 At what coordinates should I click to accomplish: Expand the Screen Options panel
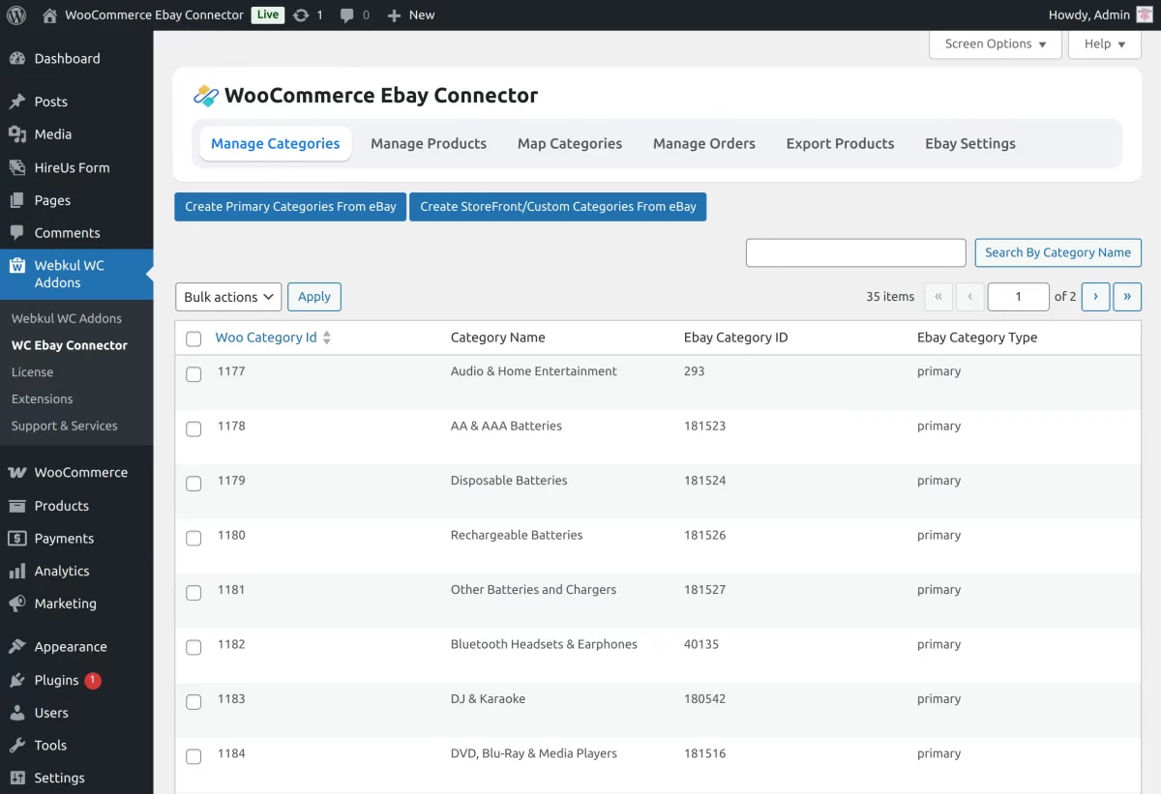[996, 44]
